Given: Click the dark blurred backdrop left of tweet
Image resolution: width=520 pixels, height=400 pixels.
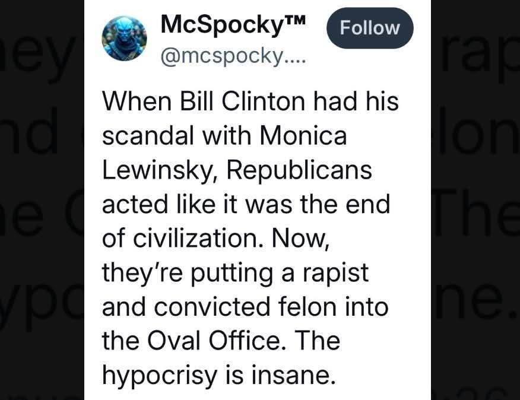Looking at the screenshot, I should click(42, 200).
